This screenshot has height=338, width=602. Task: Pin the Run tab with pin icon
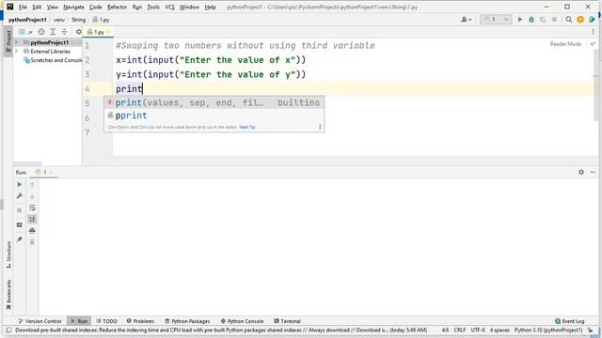pos(19,239)
